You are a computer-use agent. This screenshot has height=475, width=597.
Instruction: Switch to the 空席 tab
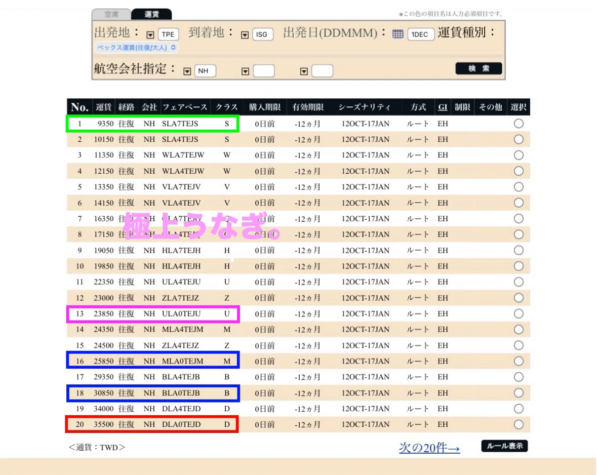112,14
